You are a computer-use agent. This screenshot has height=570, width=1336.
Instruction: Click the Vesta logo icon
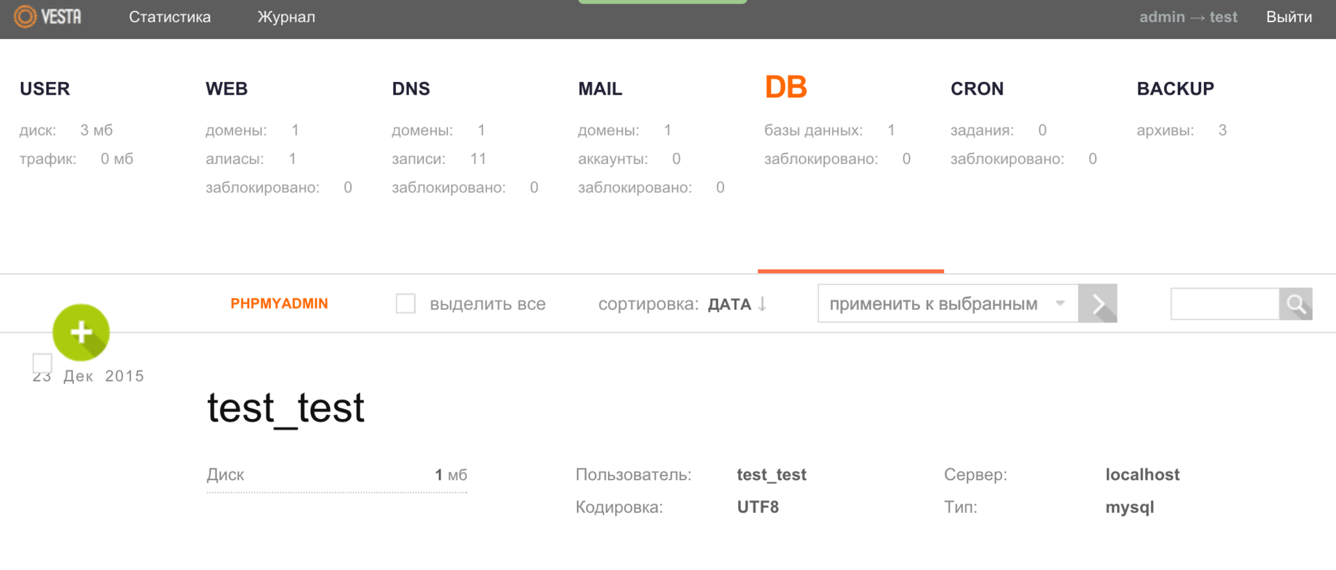point(25,17)
